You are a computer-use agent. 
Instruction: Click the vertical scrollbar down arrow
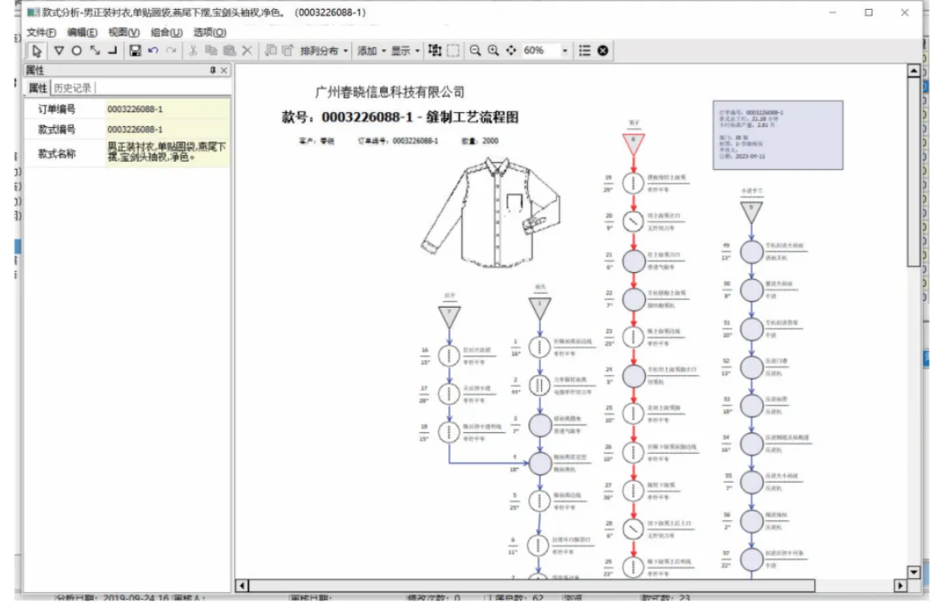914,572
